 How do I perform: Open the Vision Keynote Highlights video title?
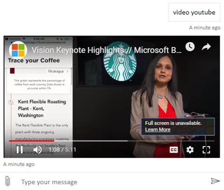[x=106, y=50]
